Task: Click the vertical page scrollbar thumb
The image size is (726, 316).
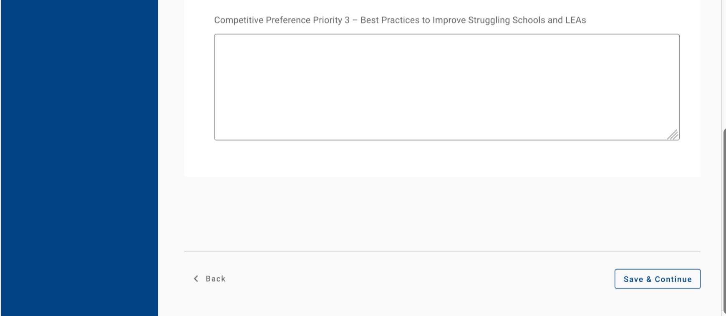Action: click(x=724, y=221)
